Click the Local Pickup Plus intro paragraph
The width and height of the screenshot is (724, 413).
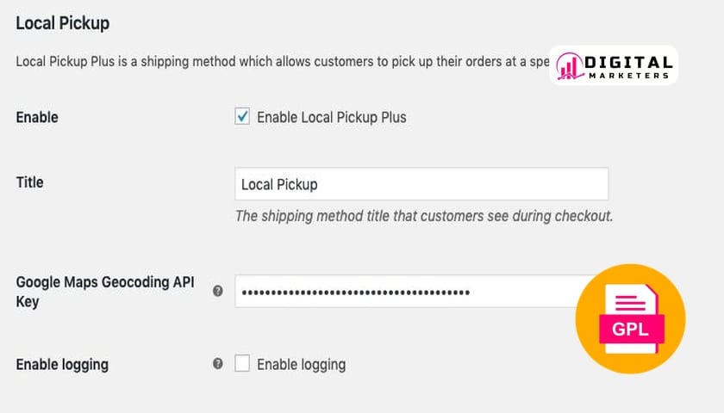coord(276,63)
